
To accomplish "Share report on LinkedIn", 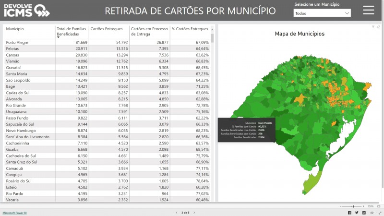I will tap(364, 212).
